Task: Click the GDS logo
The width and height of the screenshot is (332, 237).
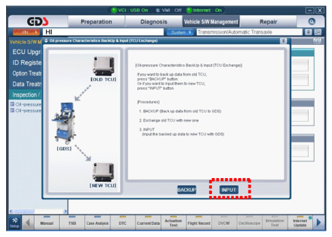Action: point(37,21)
